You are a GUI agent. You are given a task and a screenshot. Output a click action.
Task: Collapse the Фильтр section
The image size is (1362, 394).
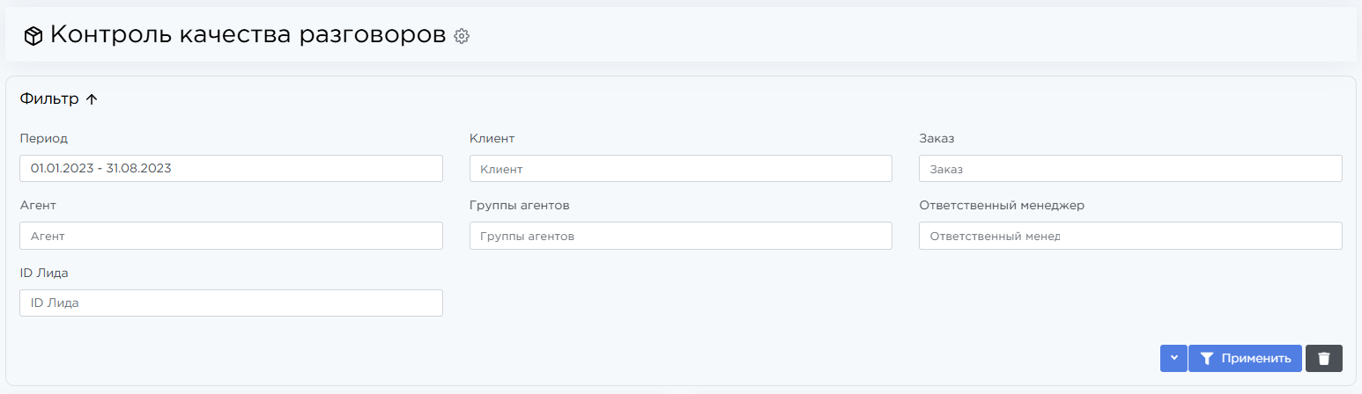[59, 99]
